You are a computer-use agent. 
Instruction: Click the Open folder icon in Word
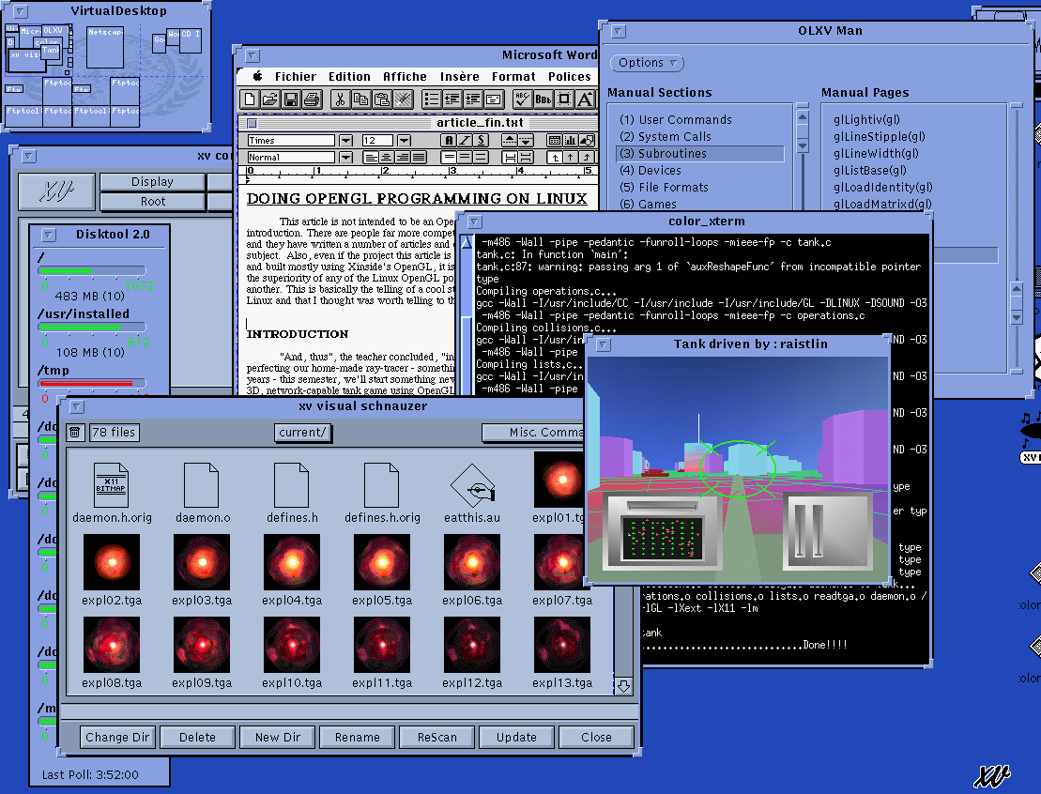click(x=270, y=99)
